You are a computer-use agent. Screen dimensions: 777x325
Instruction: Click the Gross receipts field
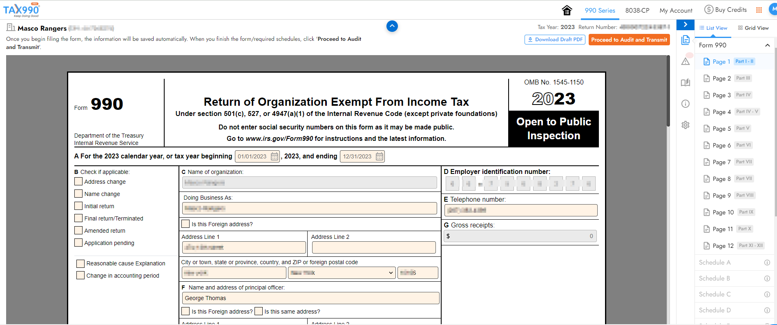520,236
